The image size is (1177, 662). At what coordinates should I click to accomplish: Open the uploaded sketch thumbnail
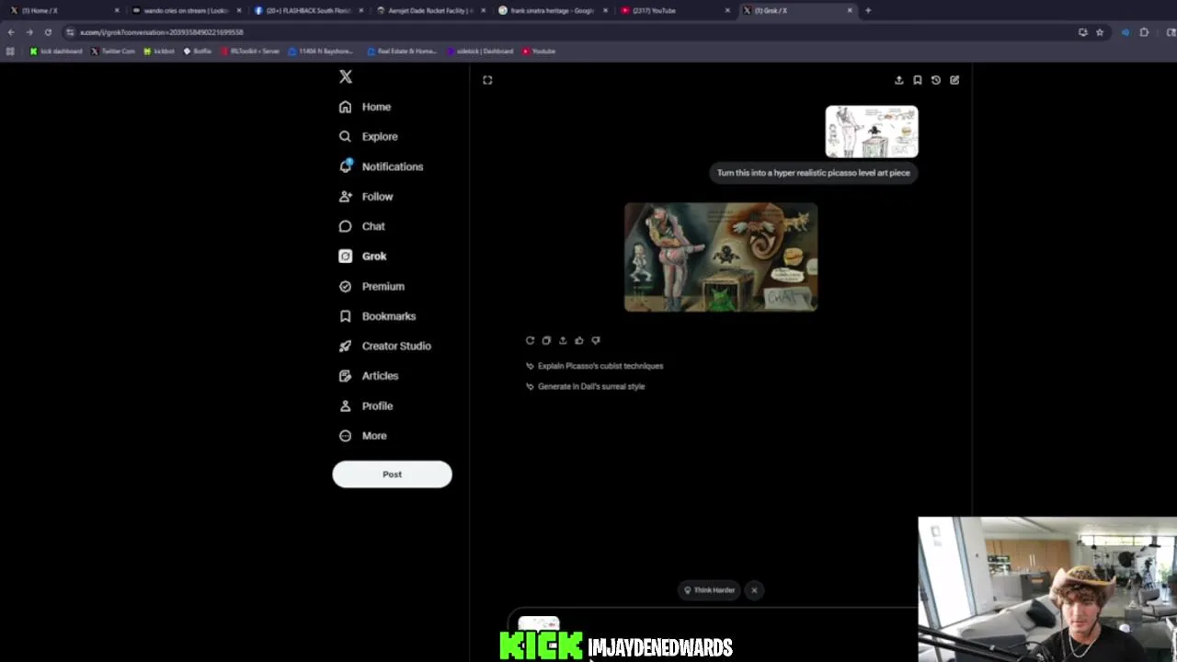872,131
